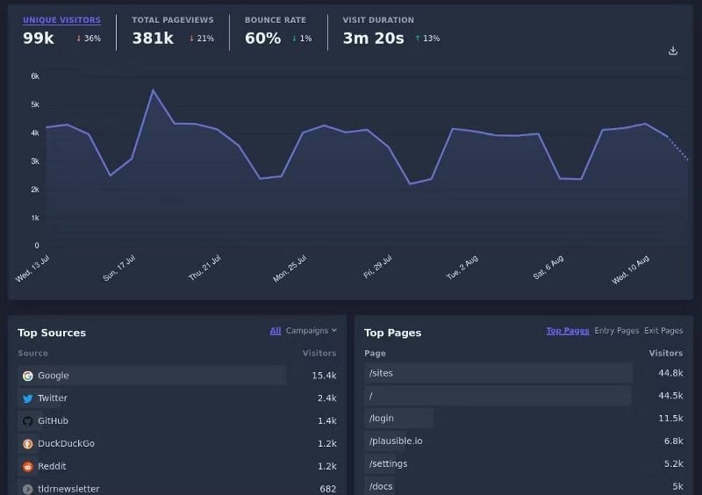This screenshot has width=702, height=495.
Task: Open the /sites page row
Action: tap(381, 373)
